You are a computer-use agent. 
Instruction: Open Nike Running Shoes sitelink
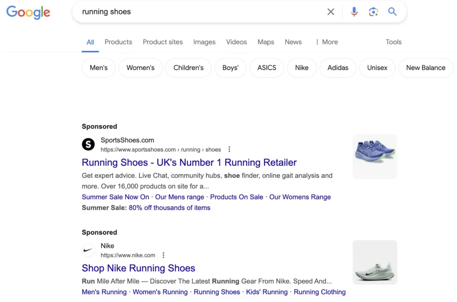click(x=217, y=292)
